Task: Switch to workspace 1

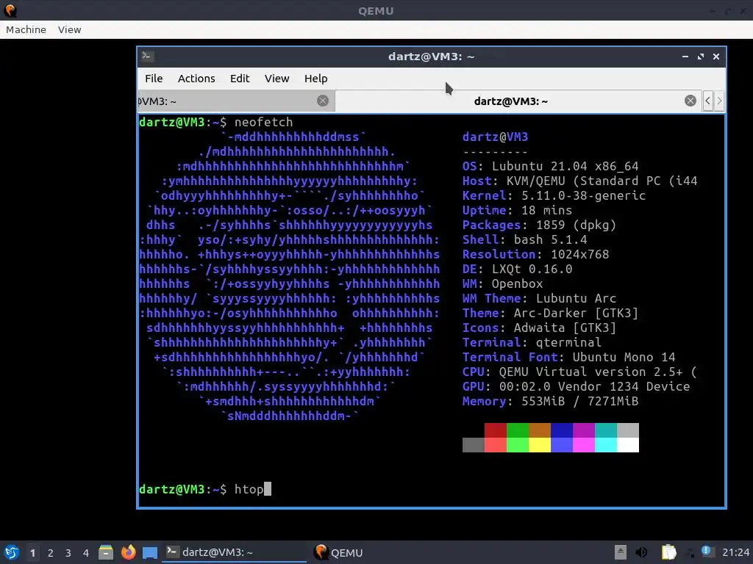Action: coord(32,553)
